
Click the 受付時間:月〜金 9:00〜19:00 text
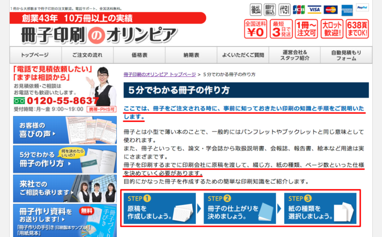point(49,109)
